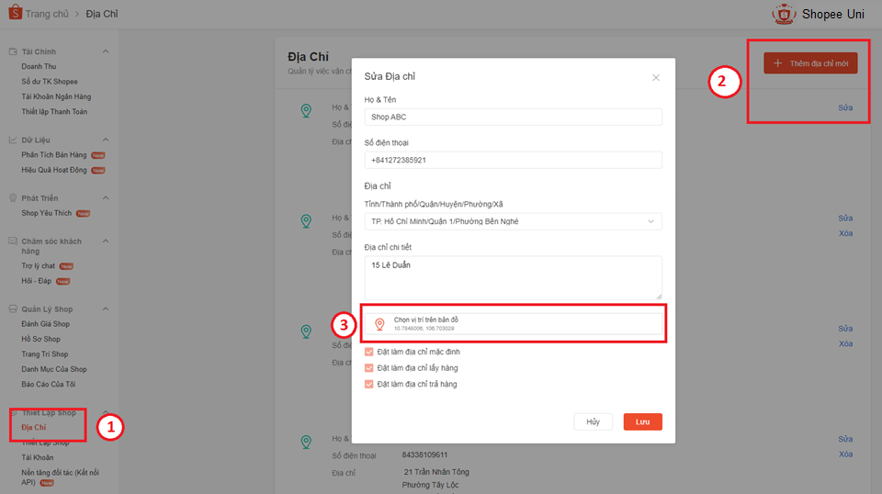Click the map pin icon in location field
The image size is (882, 494).
tap(379, 323)
